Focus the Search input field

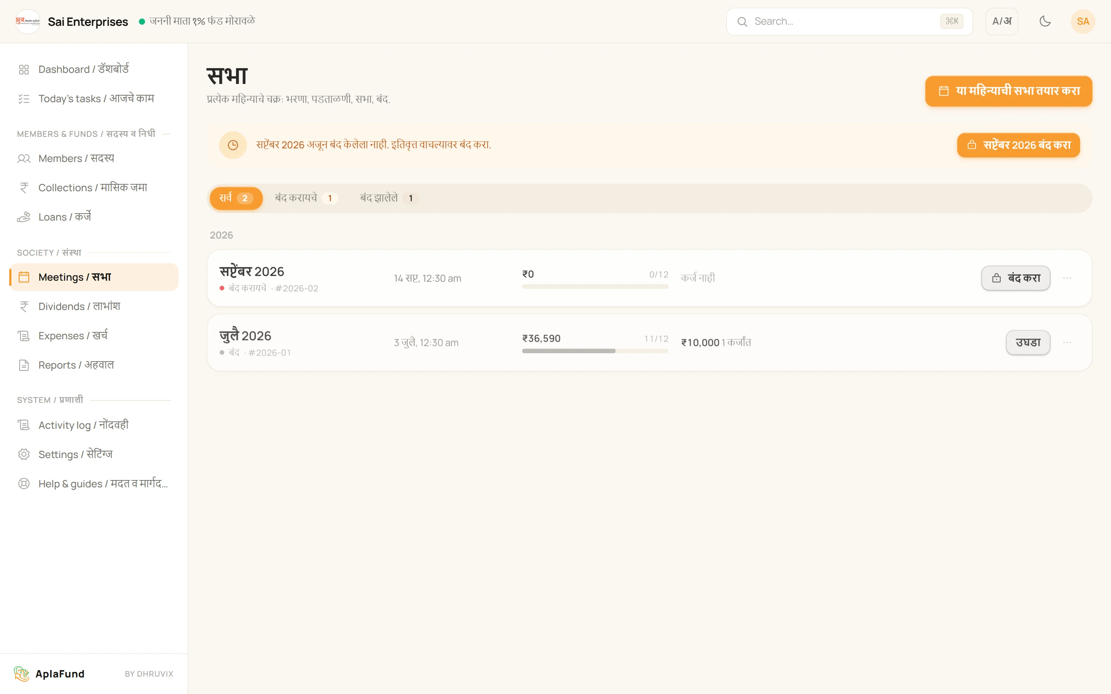[849, 21]
